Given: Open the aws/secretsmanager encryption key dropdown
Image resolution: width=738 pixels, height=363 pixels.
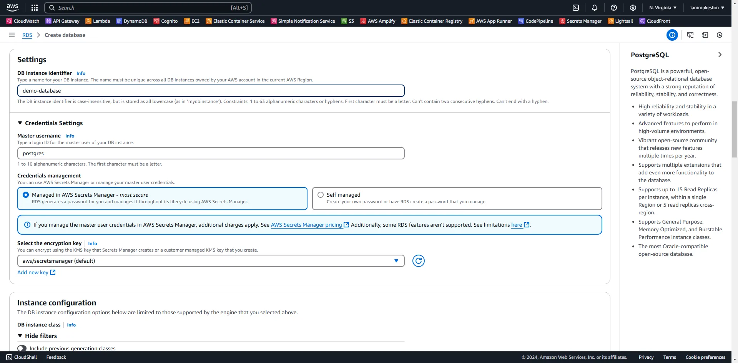Looking at the screenshot, I should (x=211, y=261).
